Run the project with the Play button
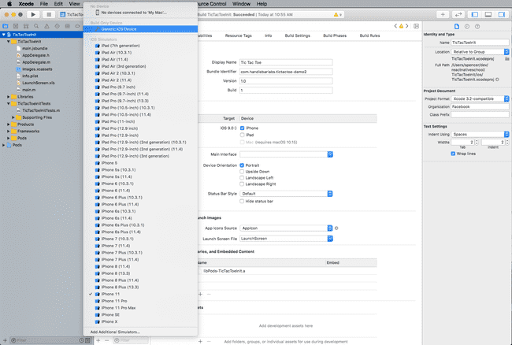 coord(33,14)
